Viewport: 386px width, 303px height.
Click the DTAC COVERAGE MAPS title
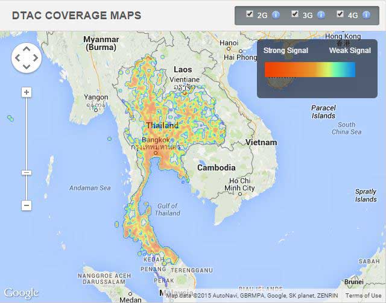pos(77,15)
